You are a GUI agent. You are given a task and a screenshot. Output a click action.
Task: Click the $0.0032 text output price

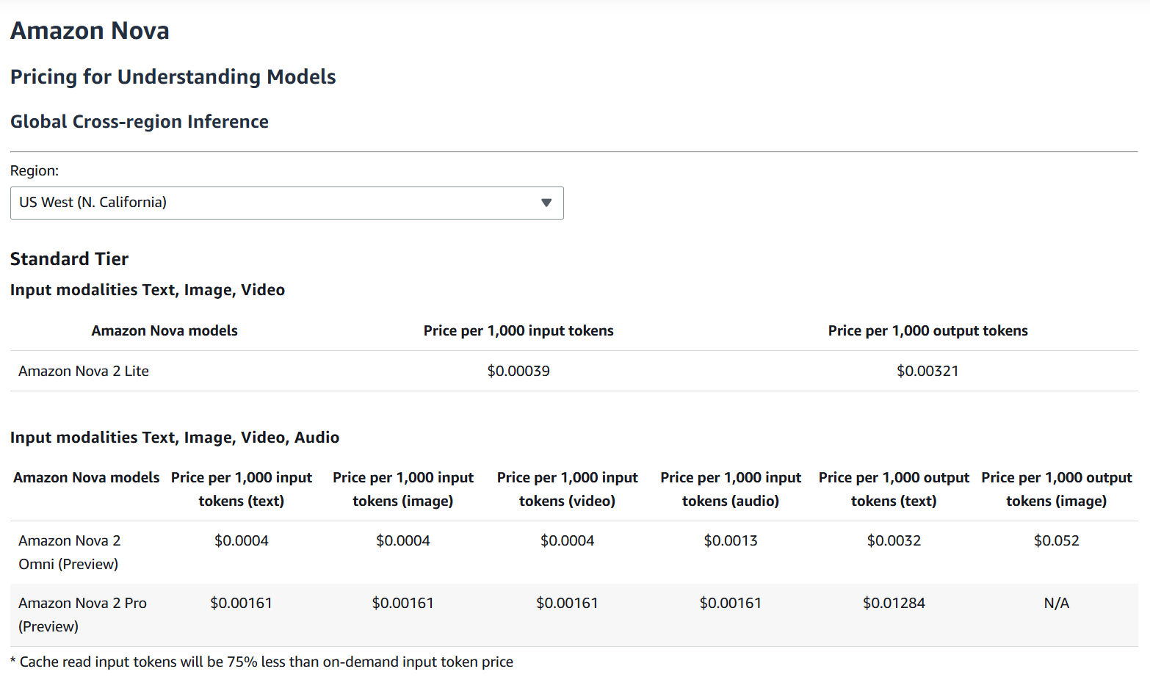[894, 540]
